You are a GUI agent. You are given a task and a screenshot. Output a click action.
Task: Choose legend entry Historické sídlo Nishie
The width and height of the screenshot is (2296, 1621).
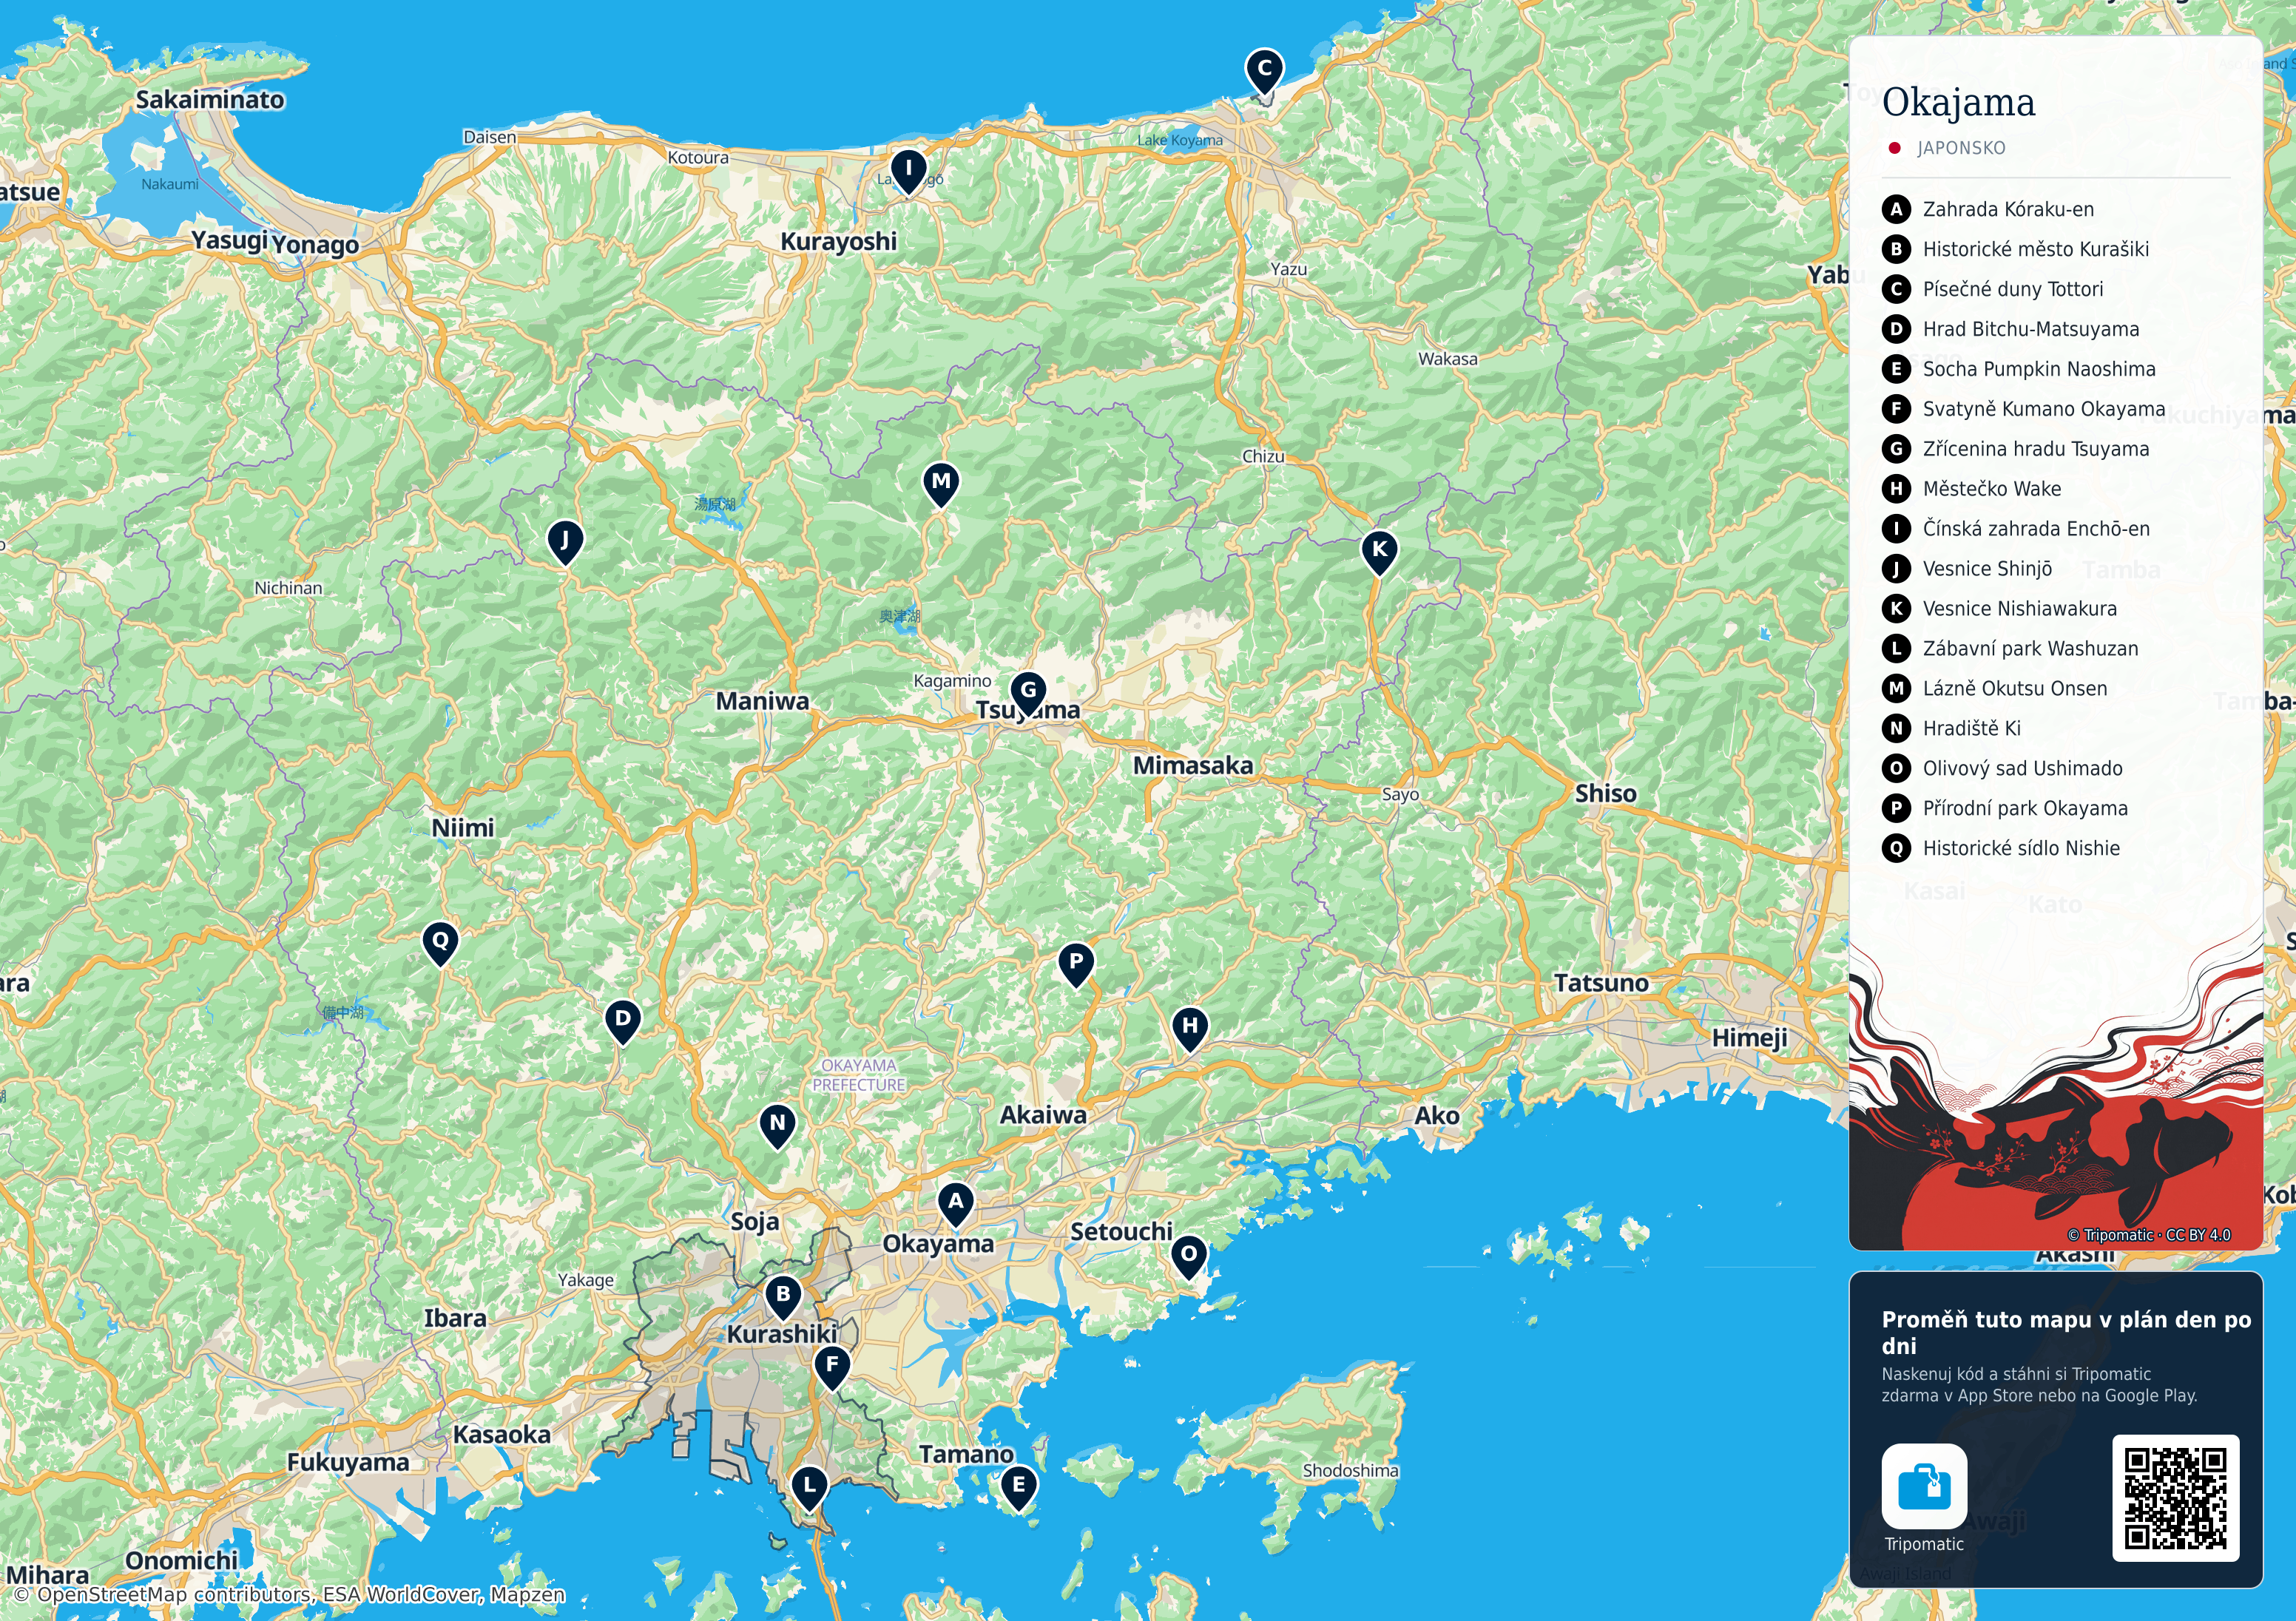click(x=2000, y=849)
